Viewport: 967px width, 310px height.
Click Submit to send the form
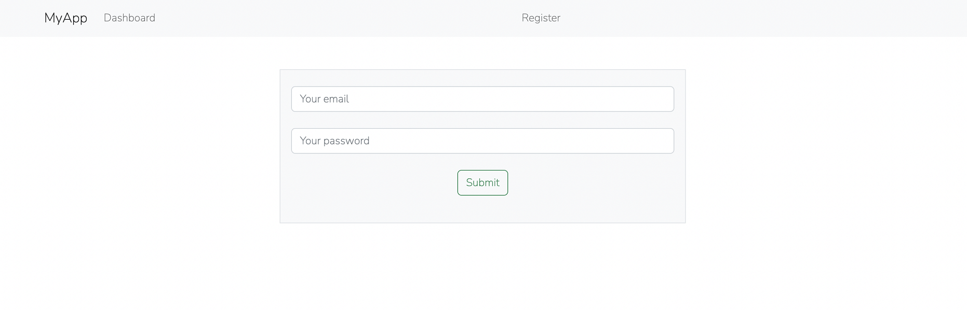tap(482, 182)
